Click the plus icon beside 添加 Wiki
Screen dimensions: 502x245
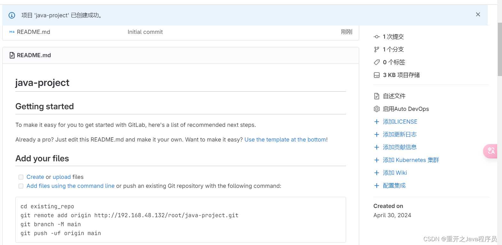point(377,173)
